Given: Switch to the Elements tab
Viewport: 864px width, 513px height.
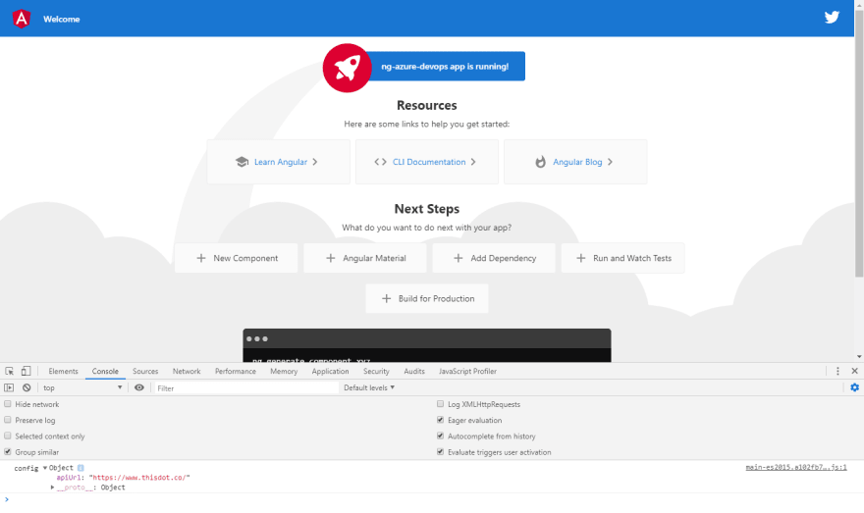Looking at the screenshot, I should point(64,371).
